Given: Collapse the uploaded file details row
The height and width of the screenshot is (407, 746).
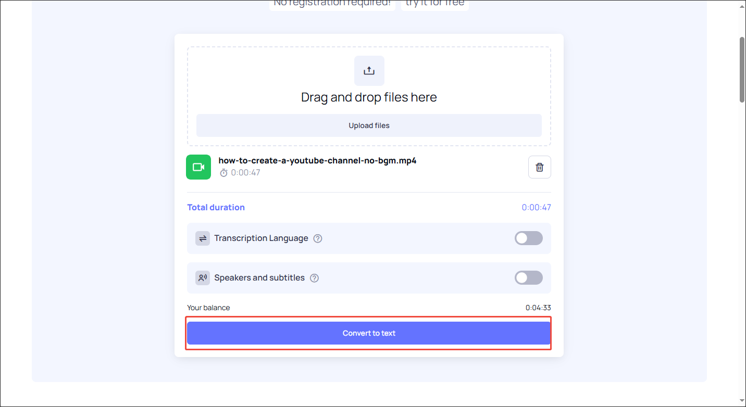Looking at the screenshot, I should point(369,167).
